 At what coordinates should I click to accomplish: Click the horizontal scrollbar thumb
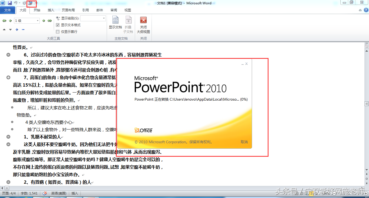(x=7, y=188)
